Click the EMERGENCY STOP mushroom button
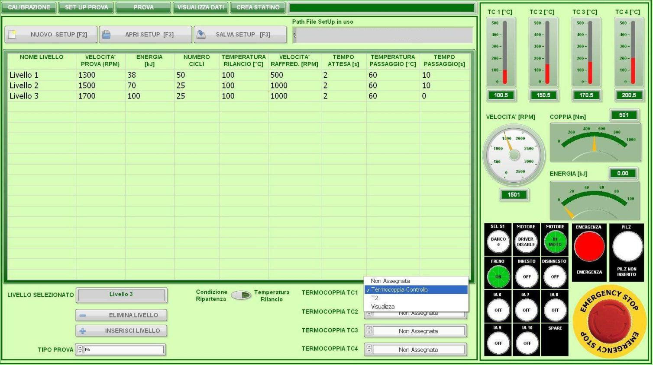The width and height of the screenshot is (653, 365). coord(610,322)
